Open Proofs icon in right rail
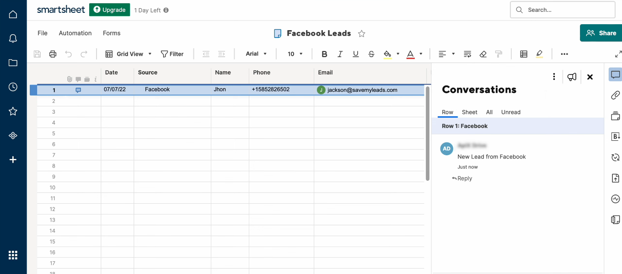 [x=615, y=116]
